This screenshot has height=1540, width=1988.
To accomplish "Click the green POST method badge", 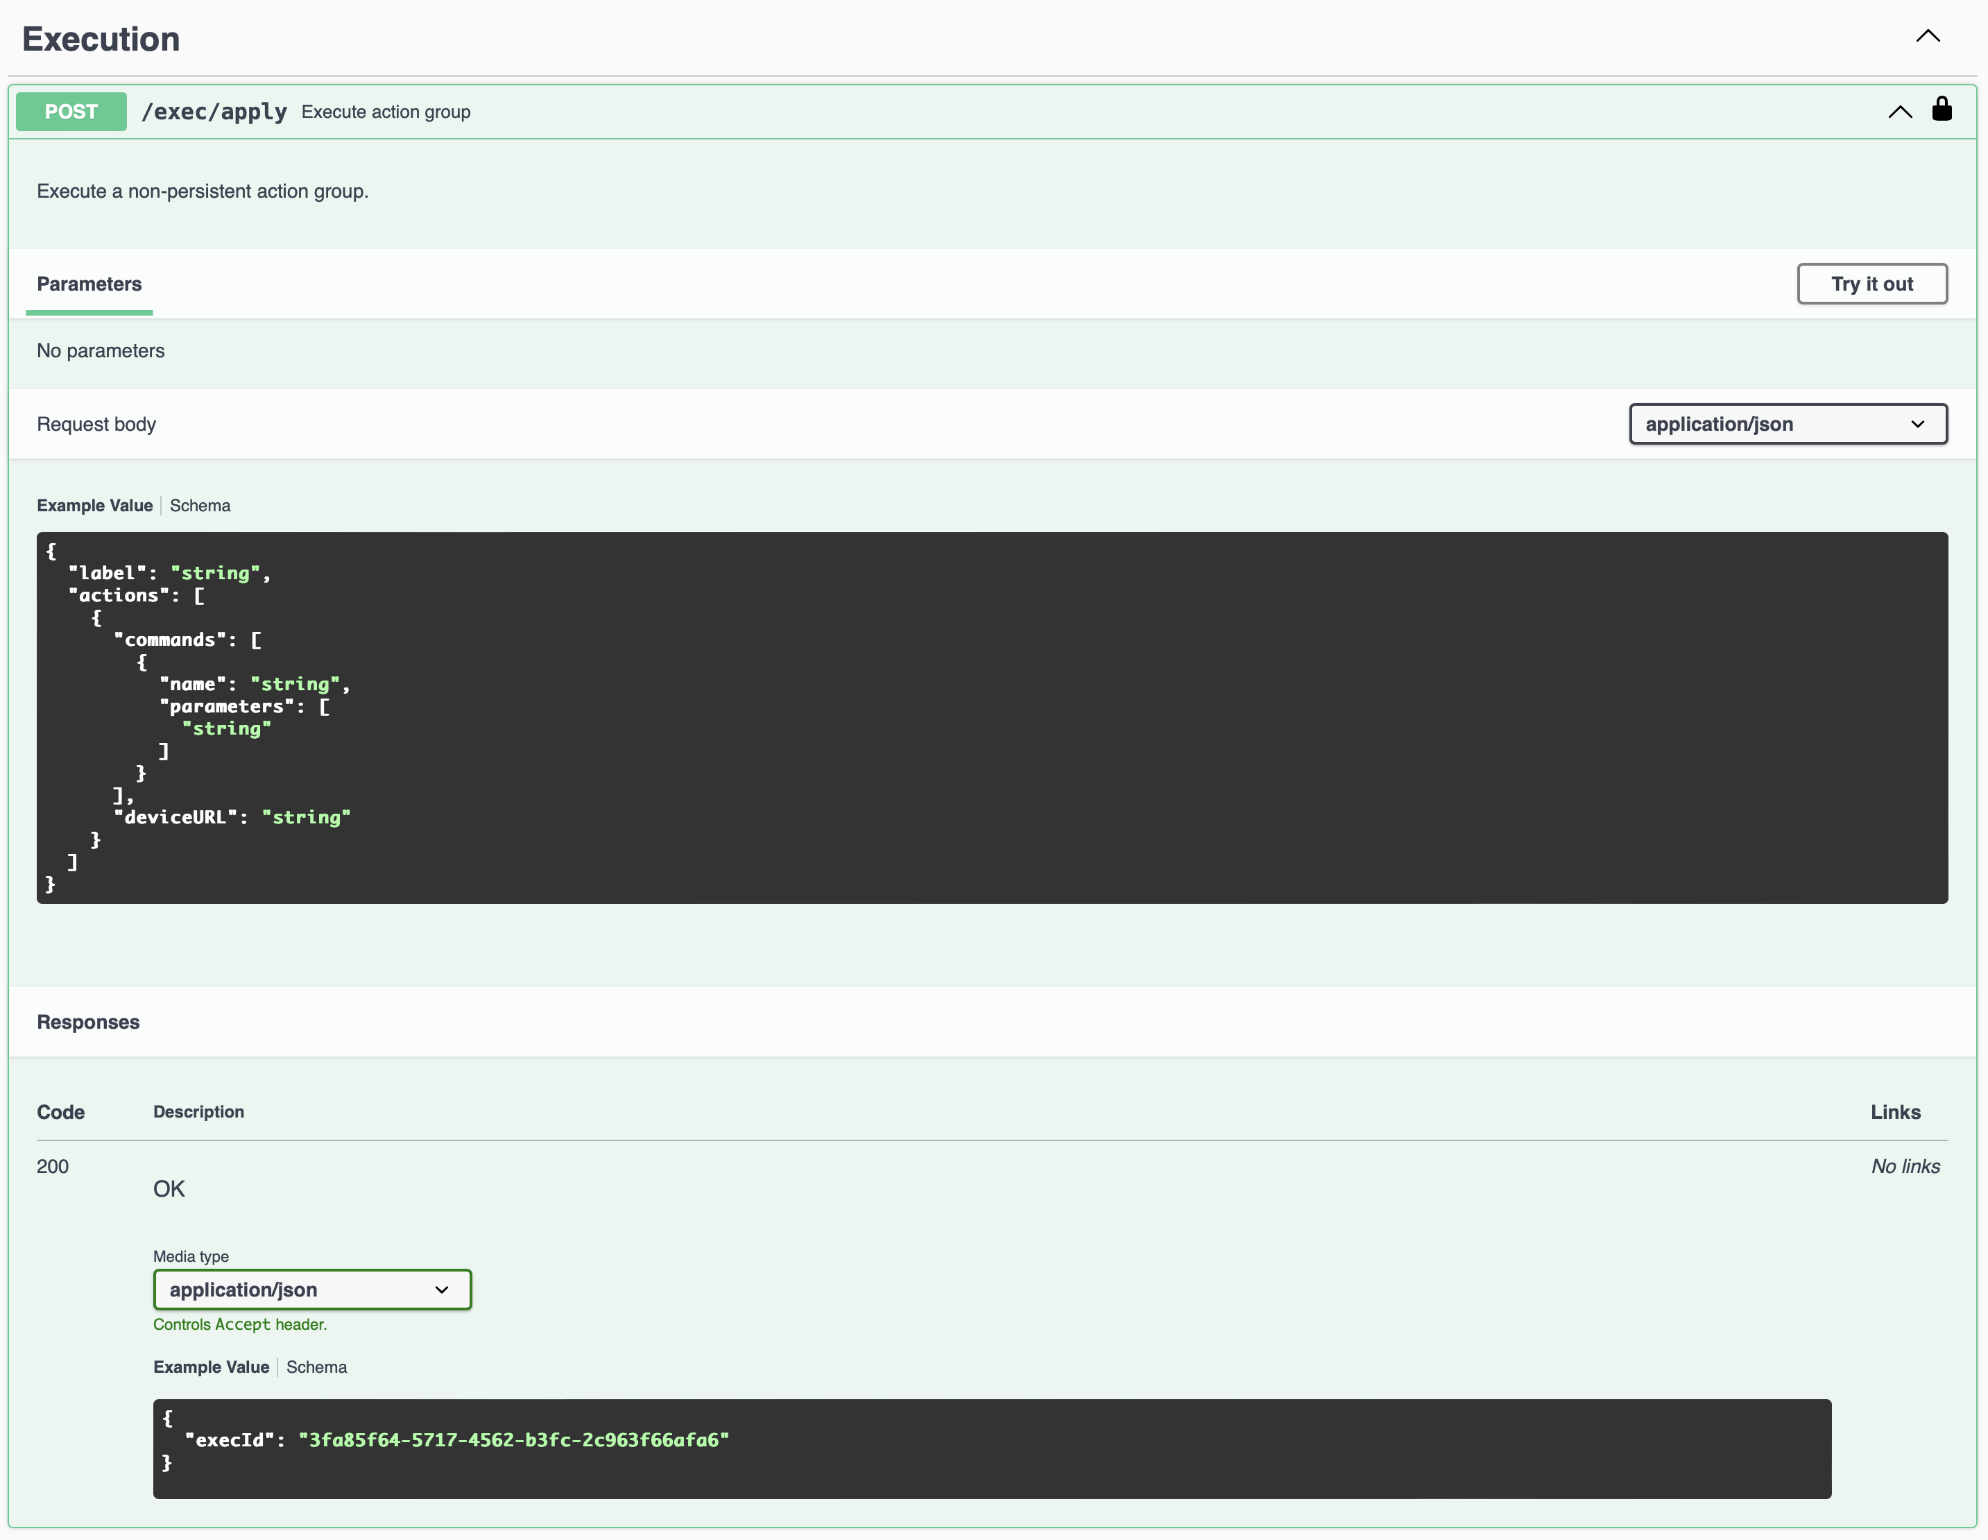I will [71, 112].
